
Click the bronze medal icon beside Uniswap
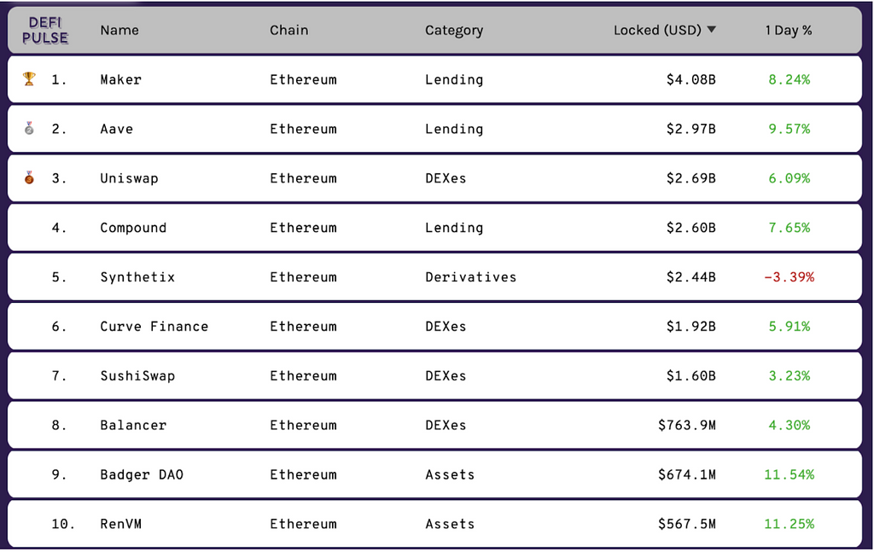(29, 178)
